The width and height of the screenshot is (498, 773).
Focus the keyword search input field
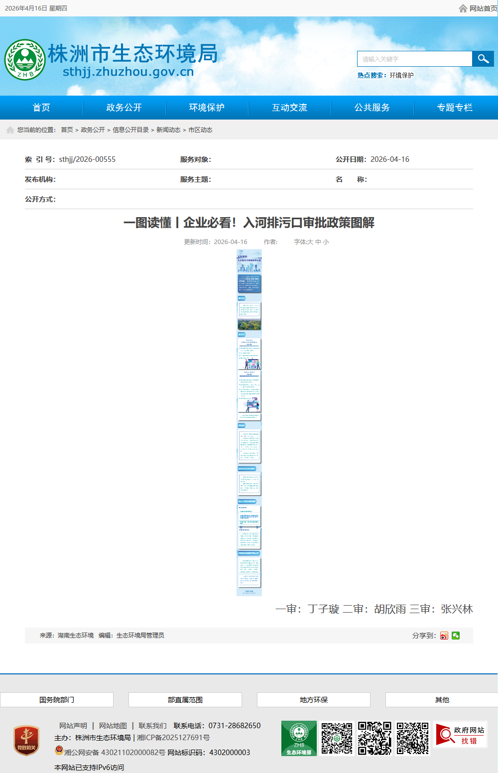(x=414, y=59)
